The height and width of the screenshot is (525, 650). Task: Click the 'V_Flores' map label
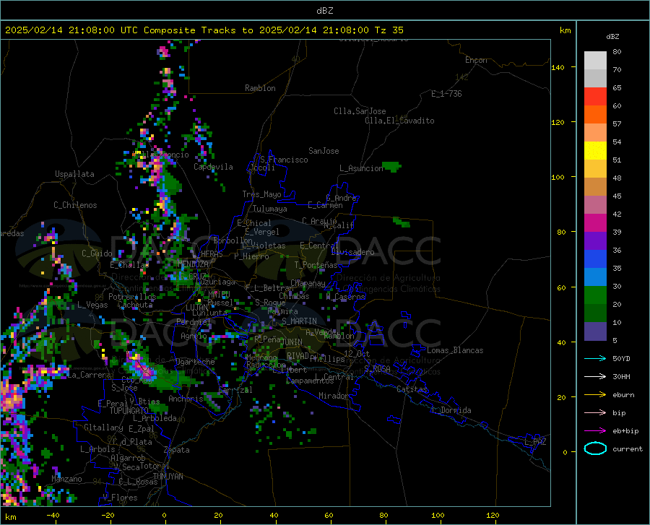(120, 498)
